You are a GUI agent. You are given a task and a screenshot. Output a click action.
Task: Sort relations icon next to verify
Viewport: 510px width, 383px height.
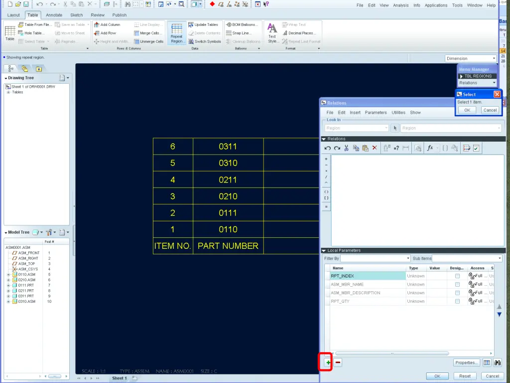tap(467, 148)
